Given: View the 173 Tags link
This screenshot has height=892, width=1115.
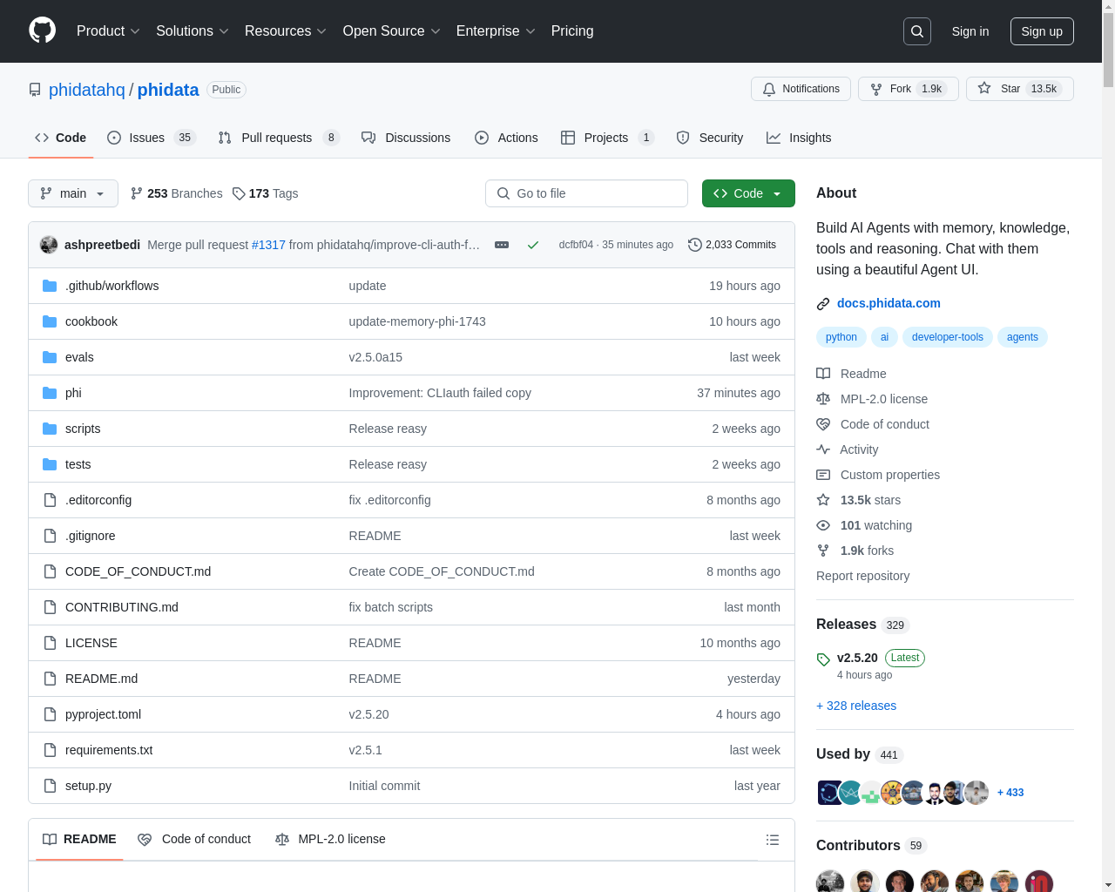Looking at the screenshot, I should [266, 193].
